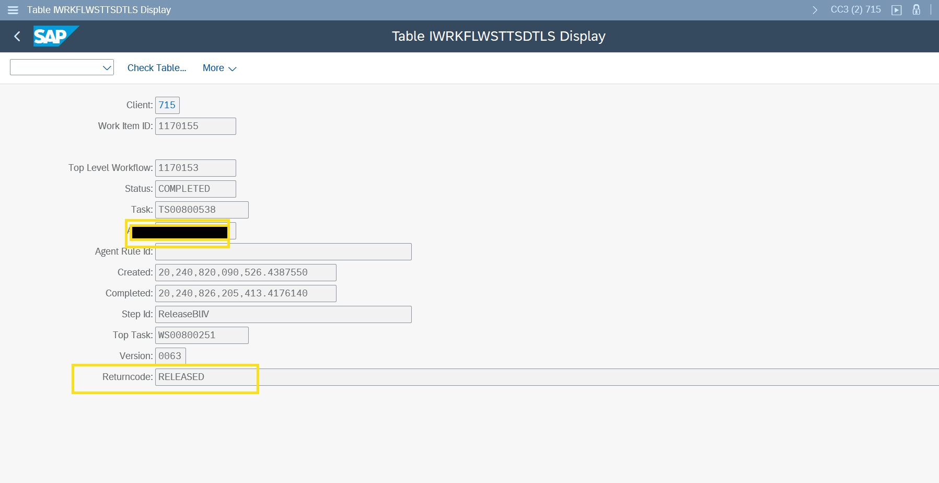
Task: Click the header title Table IWRKFLWSTTSDTLS Display
Action: (499, 36)
